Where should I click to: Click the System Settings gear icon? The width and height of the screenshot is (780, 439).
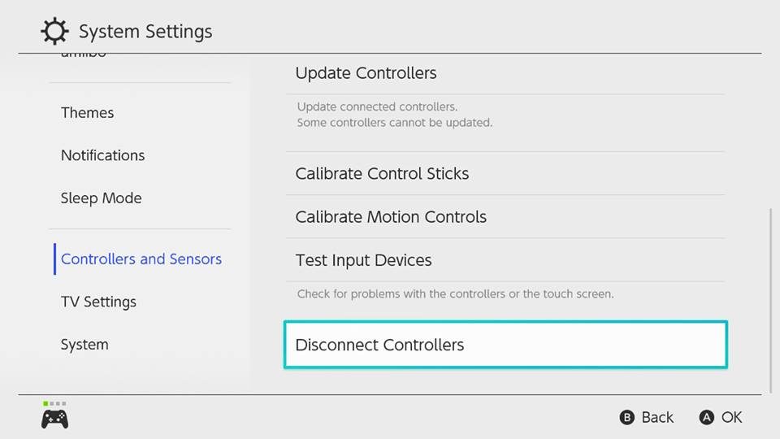point(54,31)
